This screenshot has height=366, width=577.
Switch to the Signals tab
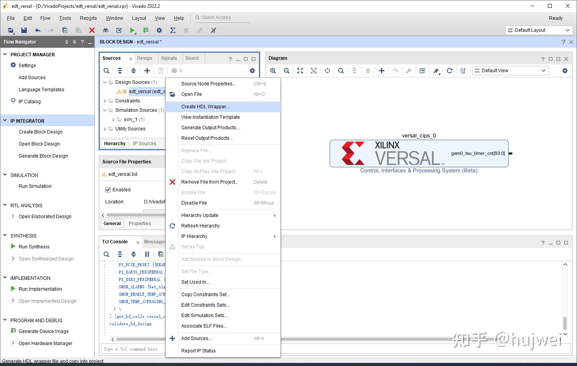pos(169,58)
